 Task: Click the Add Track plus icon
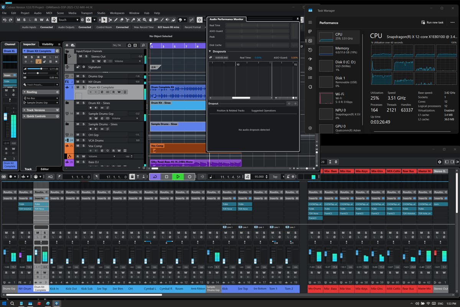[x=67, y=45]
